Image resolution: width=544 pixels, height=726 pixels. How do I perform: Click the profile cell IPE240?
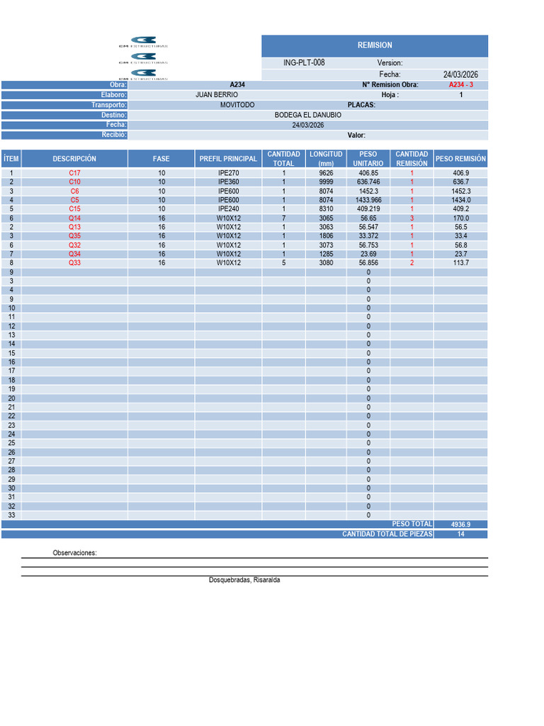(x=229, y=209)
